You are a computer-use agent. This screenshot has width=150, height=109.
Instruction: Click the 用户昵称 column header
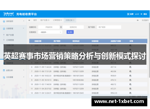[x=57, y=41]
